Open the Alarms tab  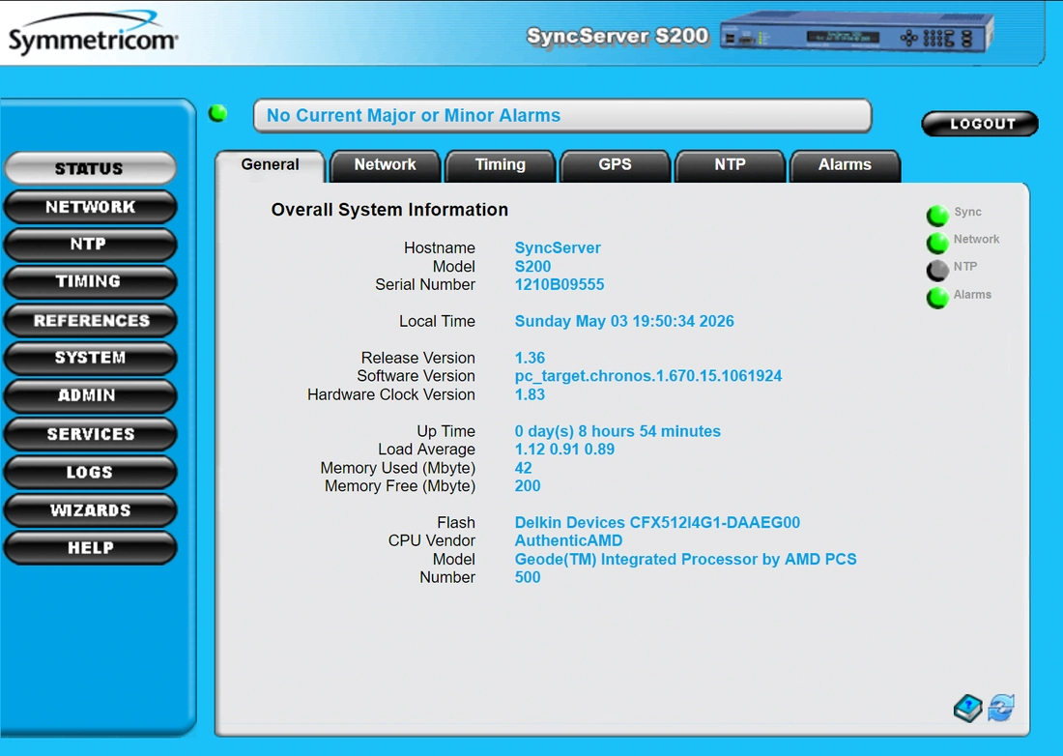point(845,165)
